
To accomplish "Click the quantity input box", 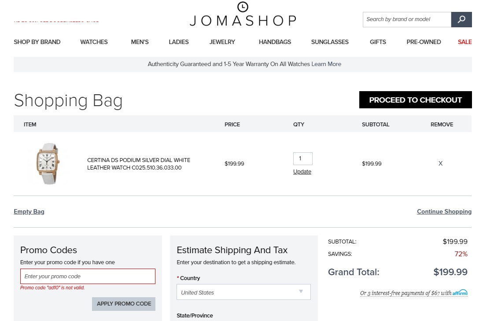I will 302,159.
